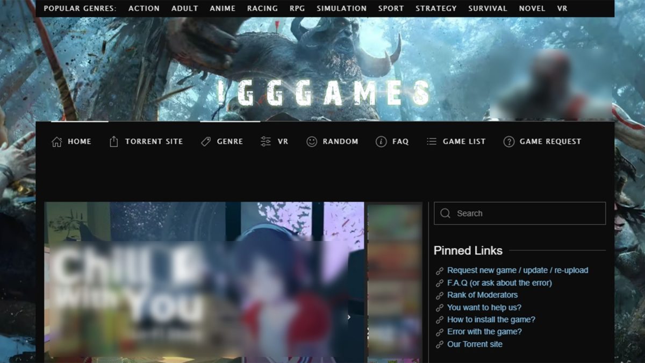Select NOVEL in popular genres
Viewport: 645px width, 363px height.
tap(532, 9)
